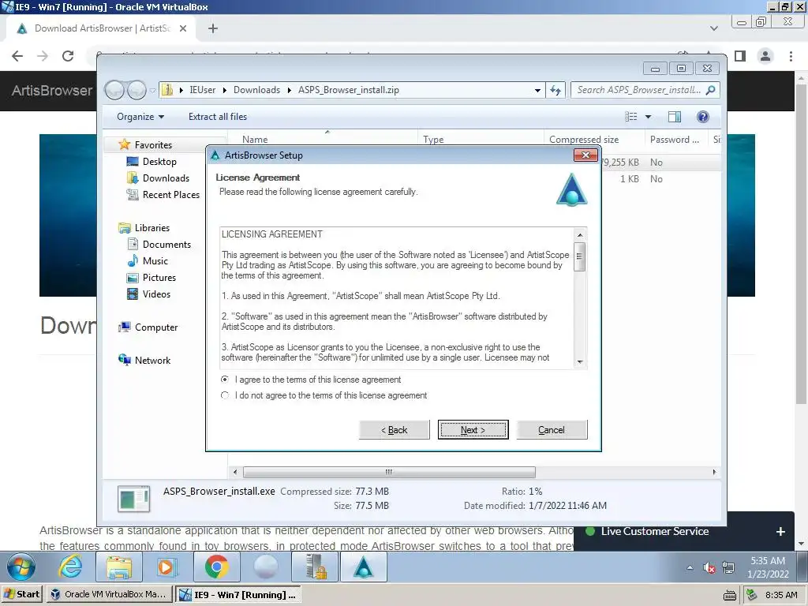
Task: Click ASPS_Browser_install.zip in the address path
Action: (x=348, y=90)
